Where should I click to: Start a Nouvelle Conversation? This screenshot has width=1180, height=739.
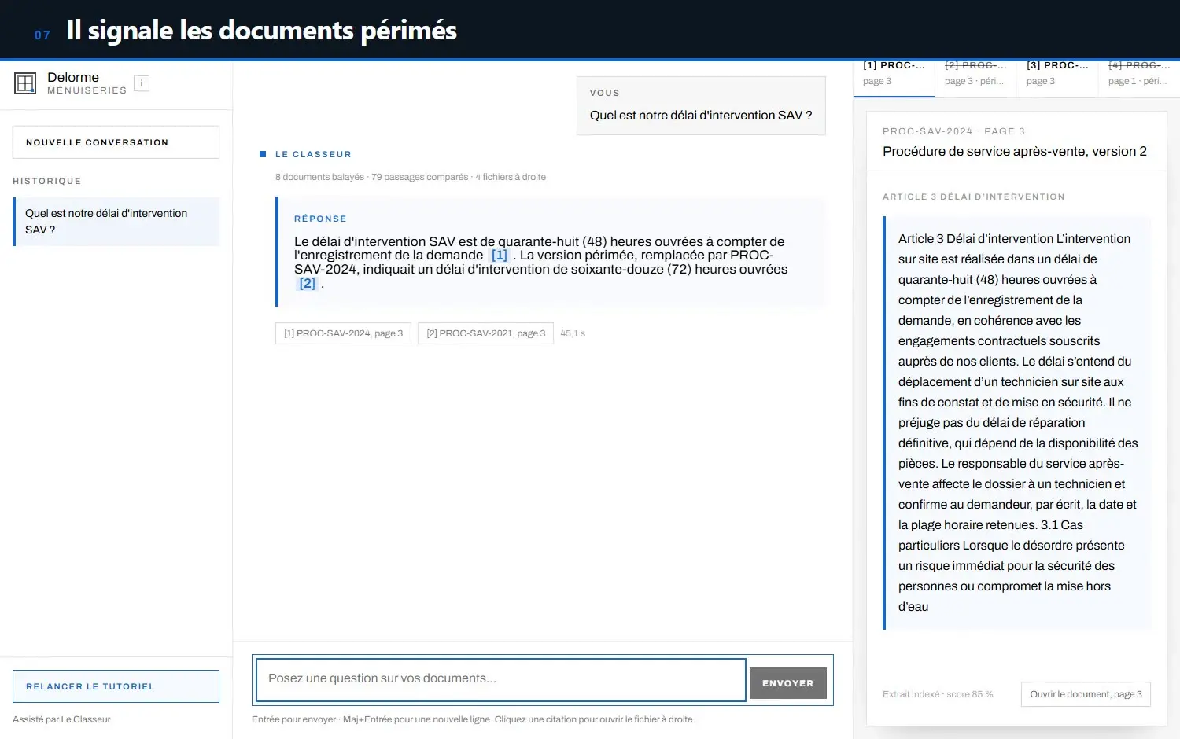pyautogui.click(x=116, y=142)
